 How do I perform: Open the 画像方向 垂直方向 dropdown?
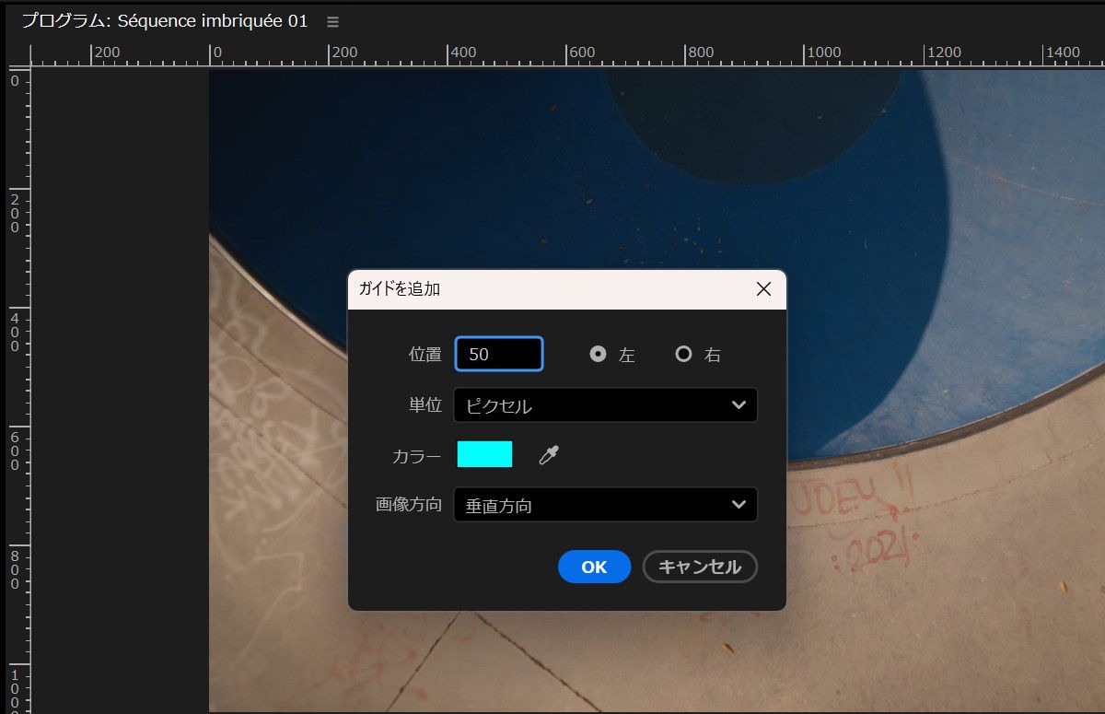(x=606, y=505)
